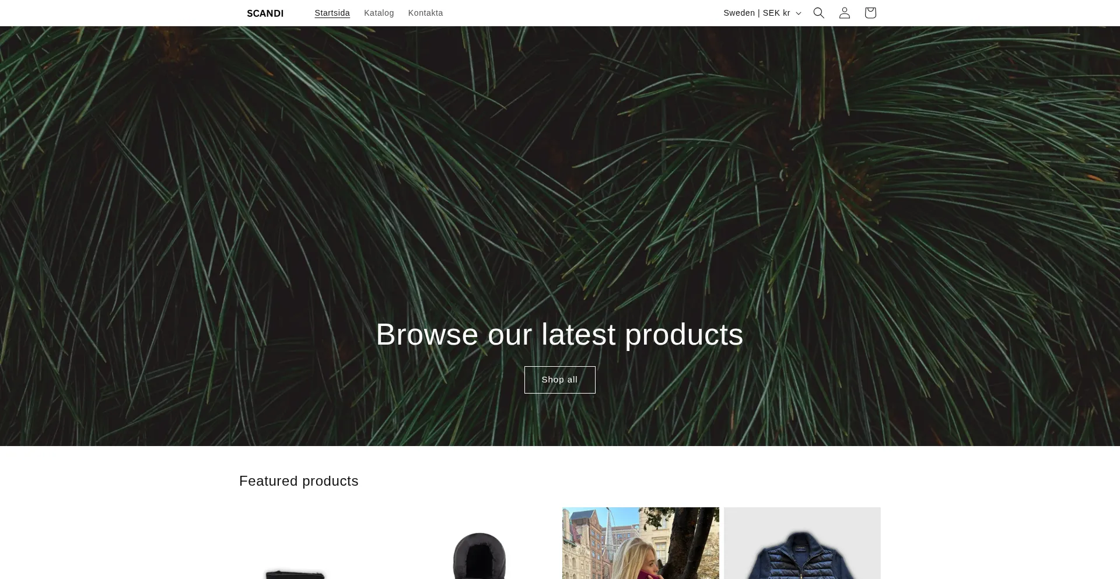Click the pine needle hero banner image

point(559,175)
